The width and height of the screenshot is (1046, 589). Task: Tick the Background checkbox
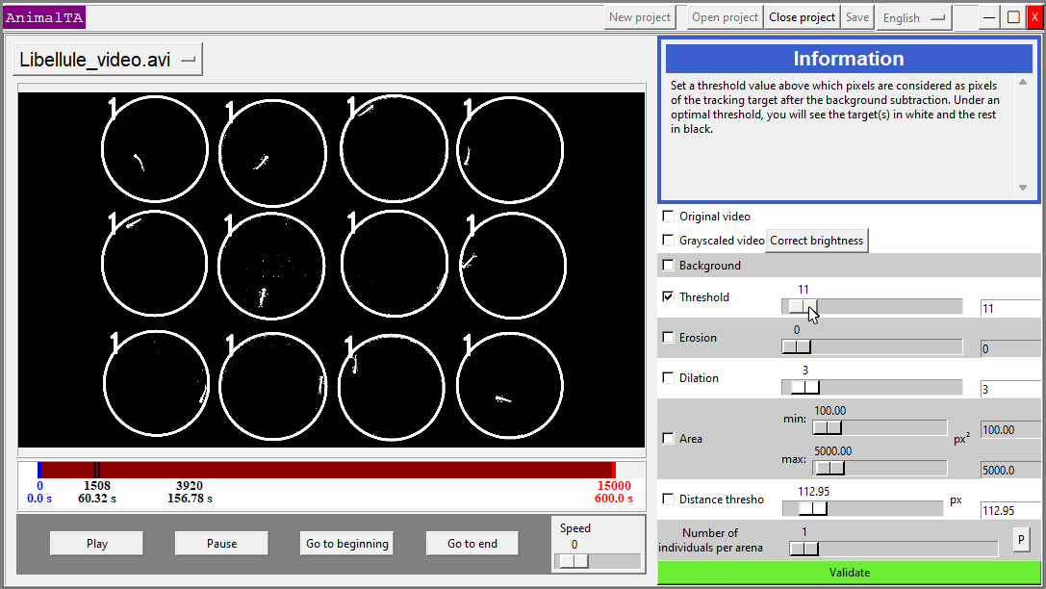pos(668,266)
